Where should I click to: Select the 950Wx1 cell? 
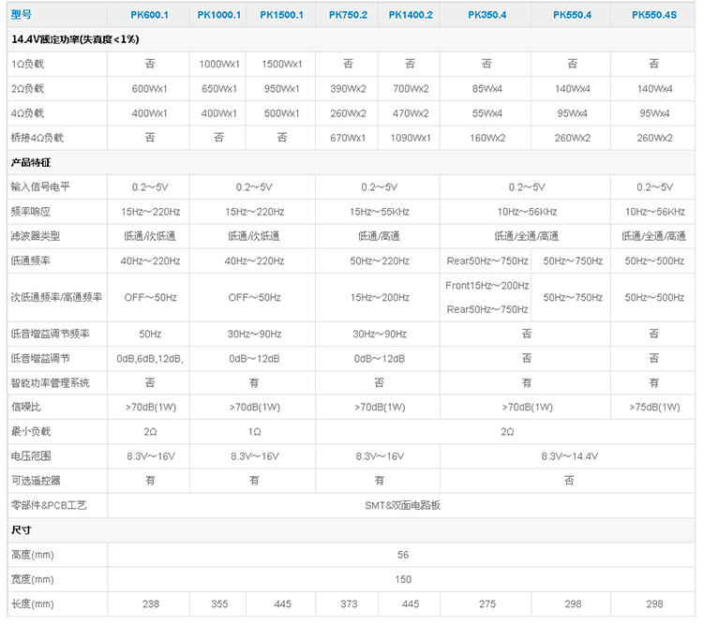coord(281,89)
